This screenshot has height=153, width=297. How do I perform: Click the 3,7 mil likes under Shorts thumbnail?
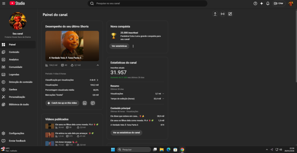click(x=76, y=65)
